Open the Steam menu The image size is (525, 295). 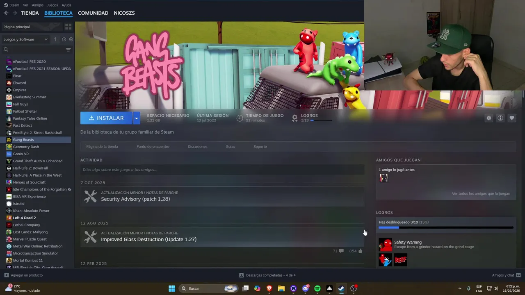pyautogui.click(x=11, y=5)
